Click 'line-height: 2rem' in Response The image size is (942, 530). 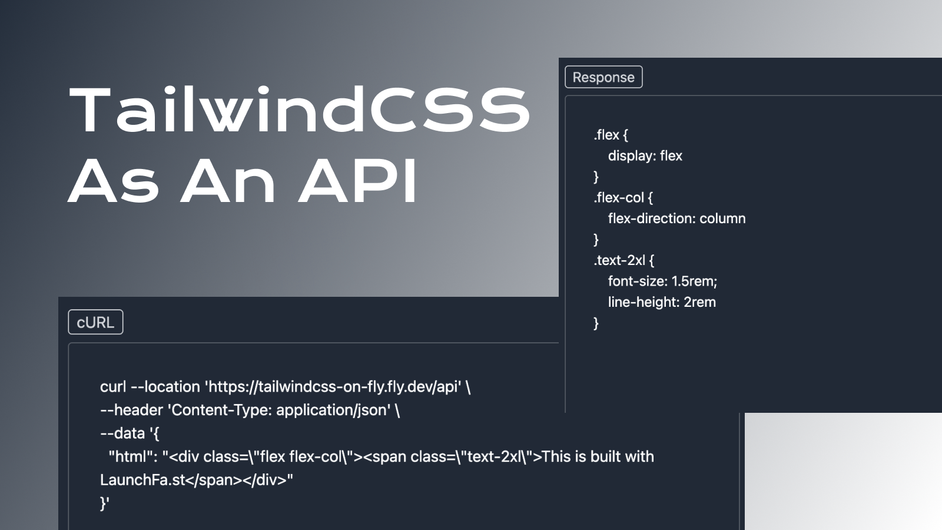(662, 302)
